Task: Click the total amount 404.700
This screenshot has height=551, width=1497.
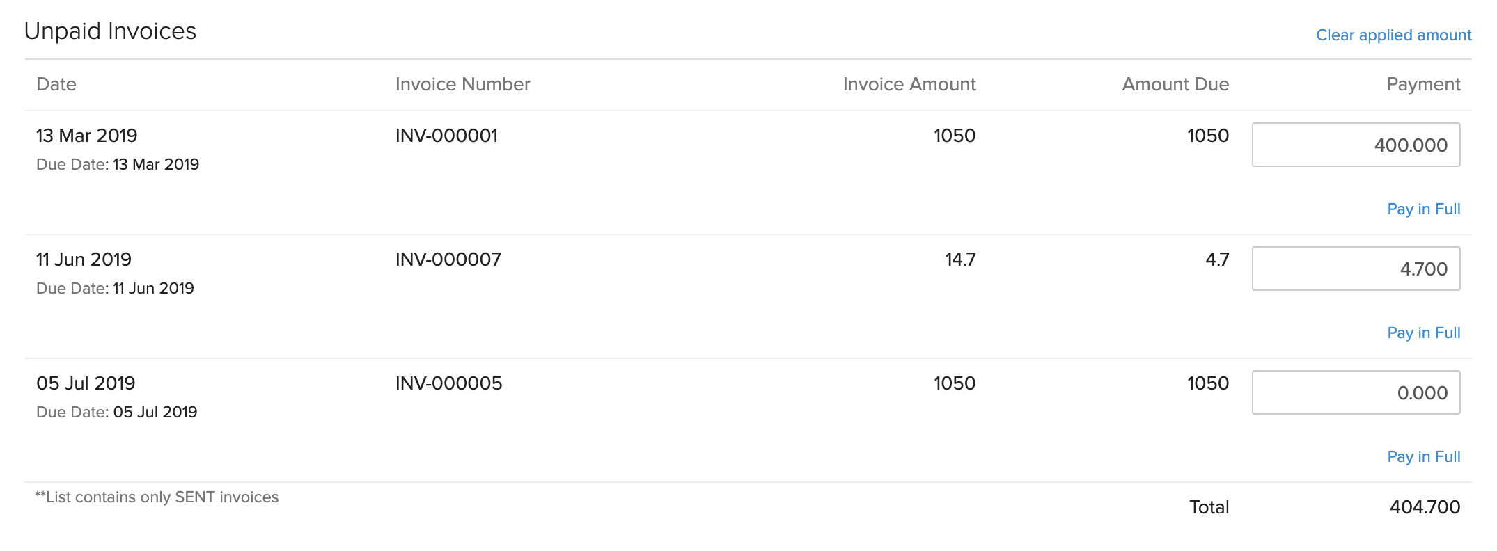Action: tap(1425, 507)
